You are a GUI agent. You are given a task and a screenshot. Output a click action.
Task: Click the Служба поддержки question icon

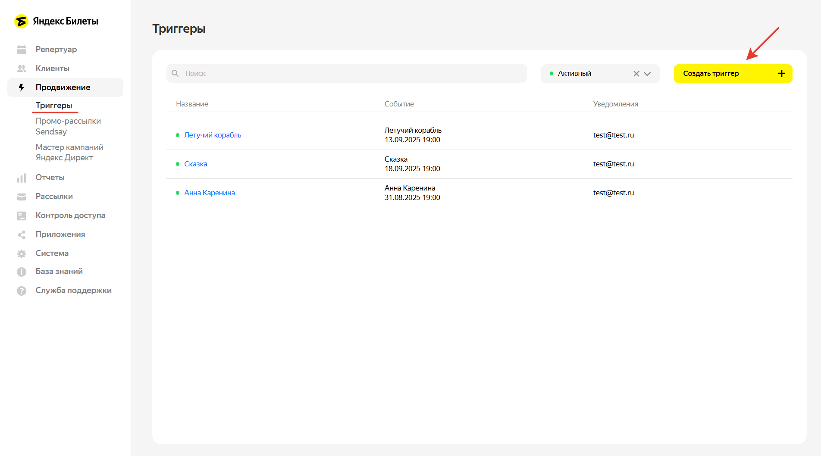[x=22, y=290]
